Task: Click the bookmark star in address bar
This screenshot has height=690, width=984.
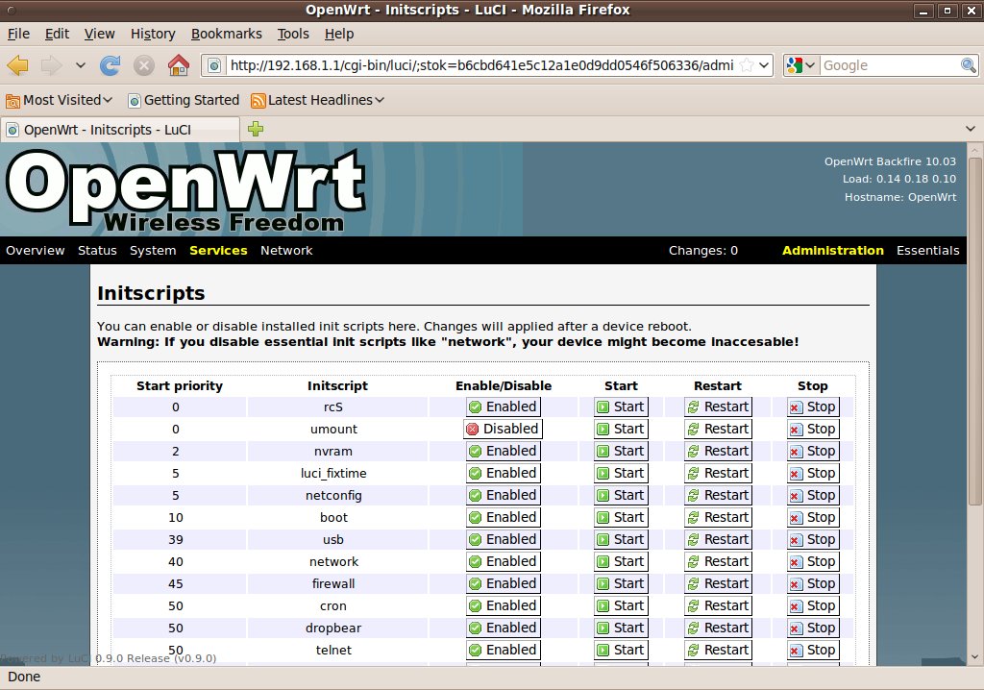Action: coord(745,65)
